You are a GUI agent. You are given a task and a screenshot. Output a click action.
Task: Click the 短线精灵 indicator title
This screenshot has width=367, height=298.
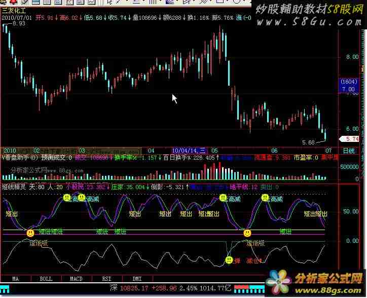point(14,187)
